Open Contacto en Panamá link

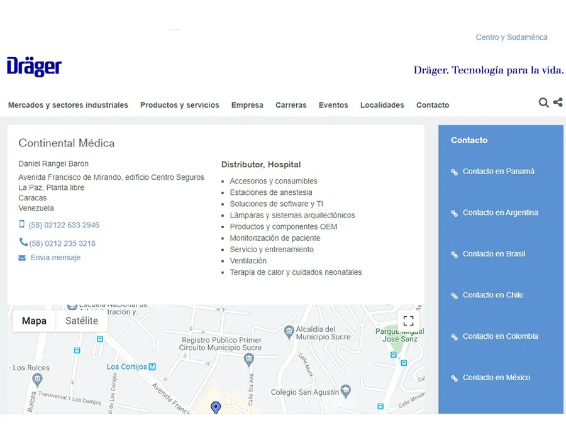pyautogui.click(x=499, y=172)
